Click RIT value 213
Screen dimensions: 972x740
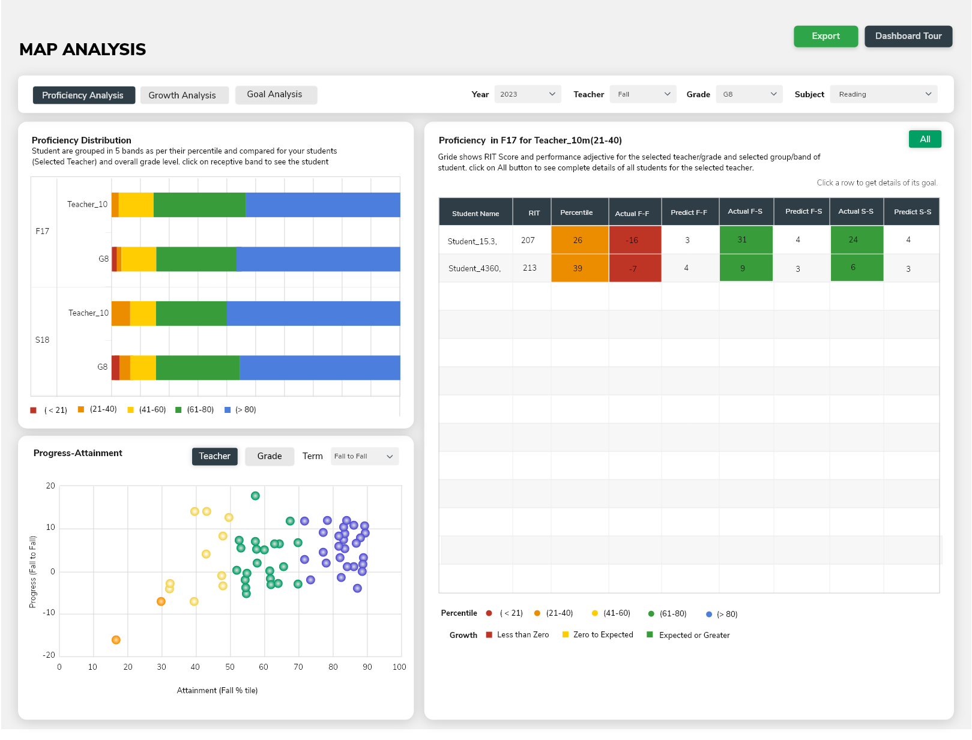(x=530, y=268)
